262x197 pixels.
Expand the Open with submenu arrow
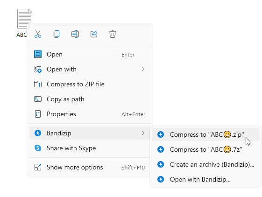point(143,69)
